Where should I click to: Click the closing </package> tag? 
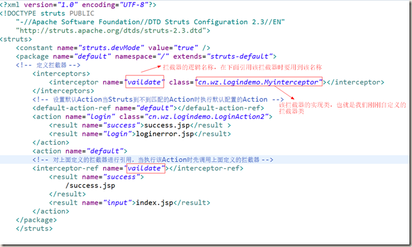click(x=36, y=220)
